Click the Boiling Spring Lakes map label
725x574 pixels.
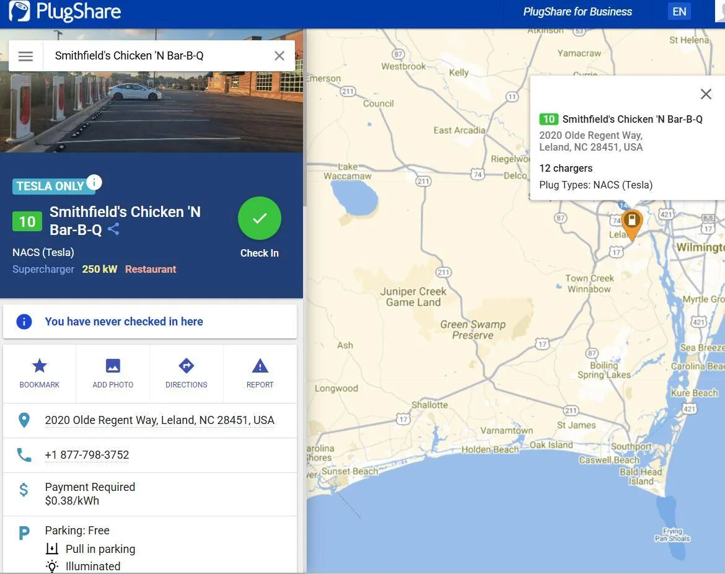coord(604,370)
